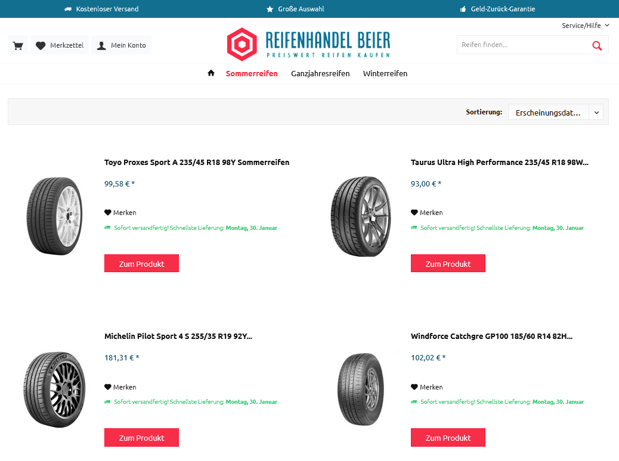
Task: Click the Geld-Zurück-Garantie thumbs-up icon
Action: [x=463, y=9]
